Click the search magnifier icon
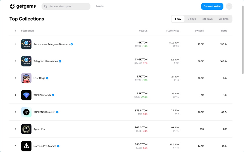 46,6
